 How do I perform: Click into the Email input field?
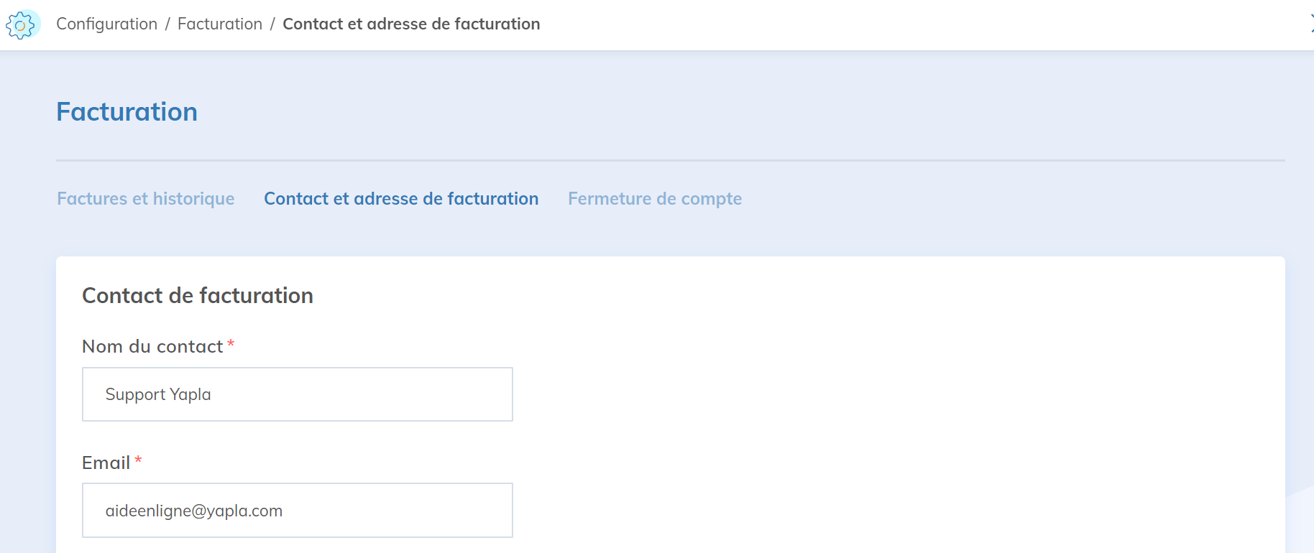pos(298,511)
